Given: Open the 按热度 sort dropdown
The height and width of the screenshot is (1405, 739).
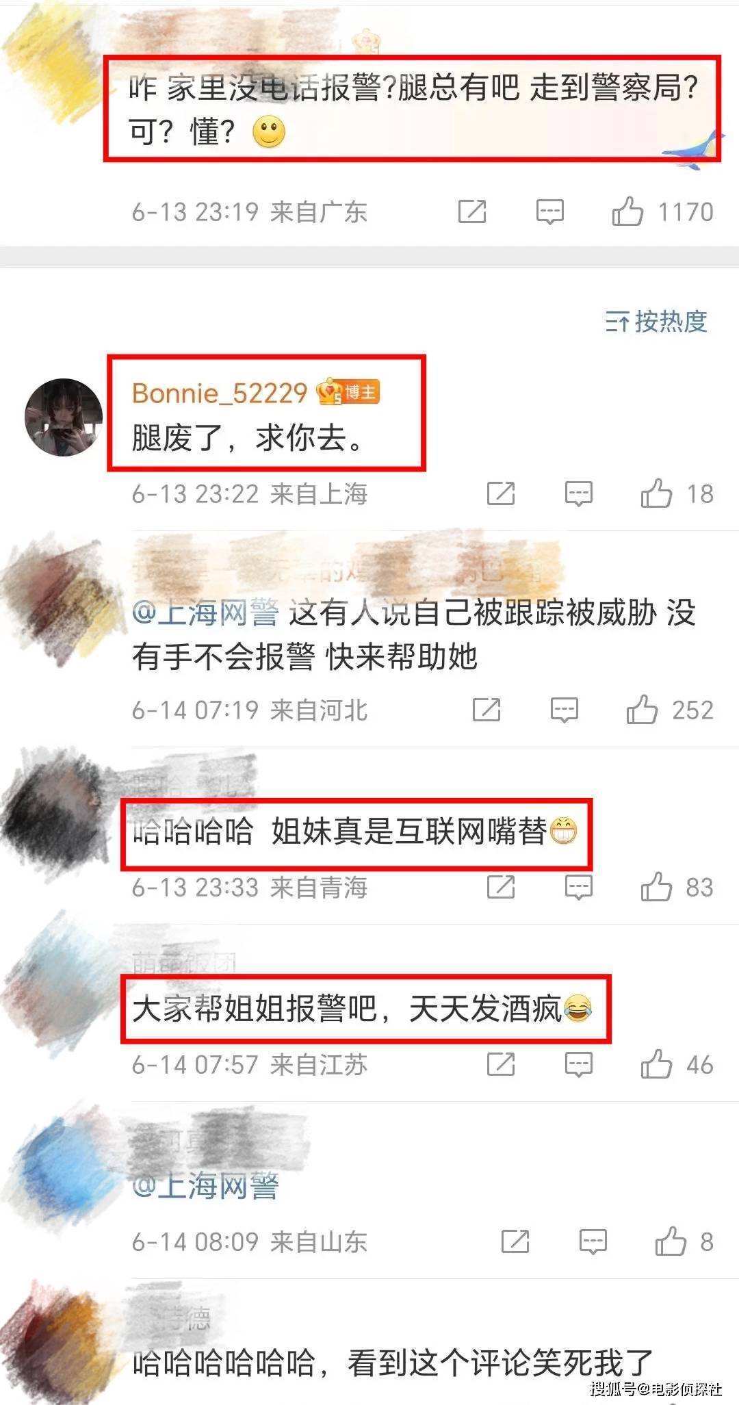Looking at the screenshot, I should (656, 321).
